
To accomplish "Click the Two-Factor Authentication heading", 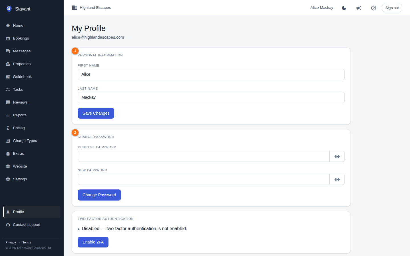I will click(106, 219).
